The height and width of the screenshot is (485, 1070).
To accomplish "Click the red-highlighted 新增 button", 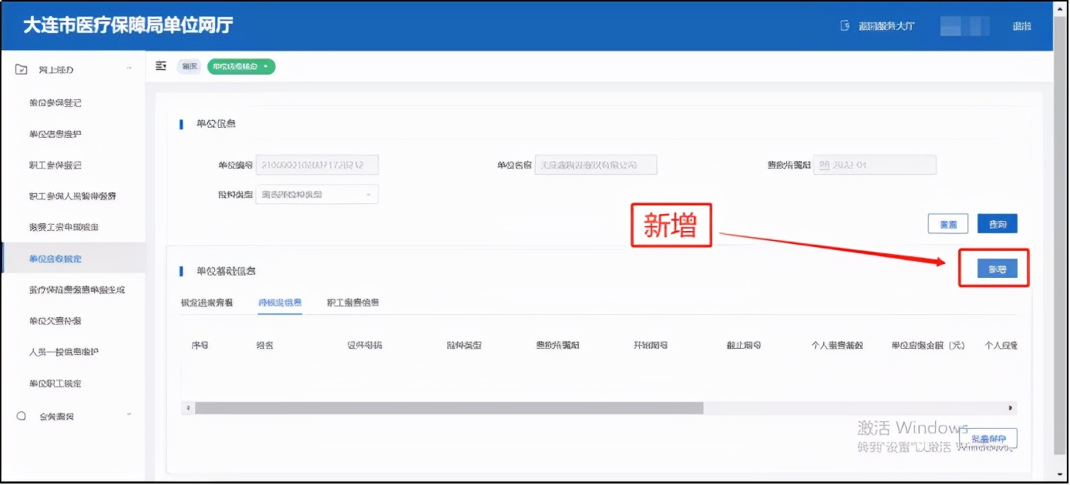I will 996,269.
